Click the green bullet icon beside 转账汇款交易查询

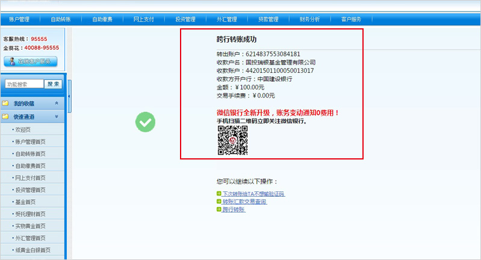tap(219, 202)
